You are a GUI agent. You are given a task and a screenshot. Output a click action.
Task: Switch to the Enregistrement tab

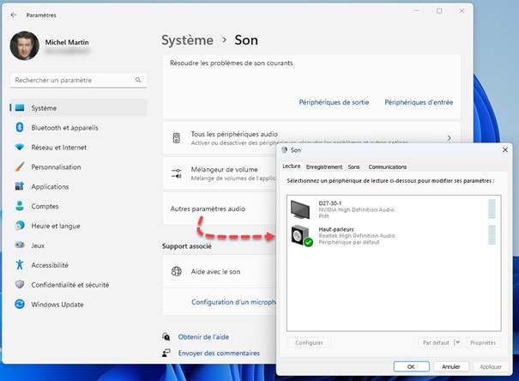pyautogui.click(x=323, y=166)
